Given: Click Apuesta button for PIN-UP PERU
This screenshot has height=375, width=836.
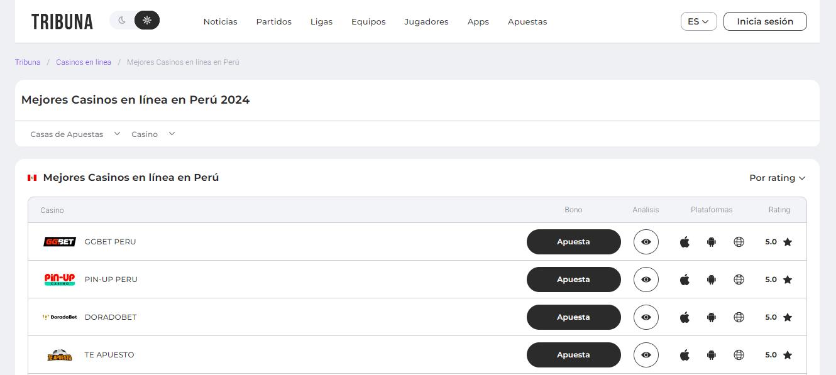Looking at the screenshot, I should [573, 280].
